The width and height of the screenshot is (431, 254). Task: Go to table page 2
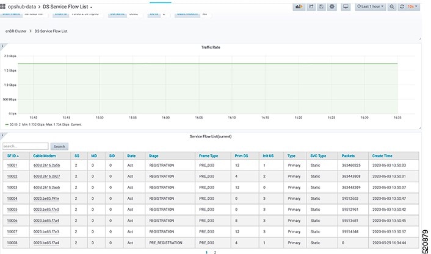(215, 252)
